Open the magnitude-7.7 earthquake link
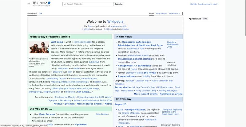The height and width of the screenshot is (127, 246). click(x=134, y=66)
